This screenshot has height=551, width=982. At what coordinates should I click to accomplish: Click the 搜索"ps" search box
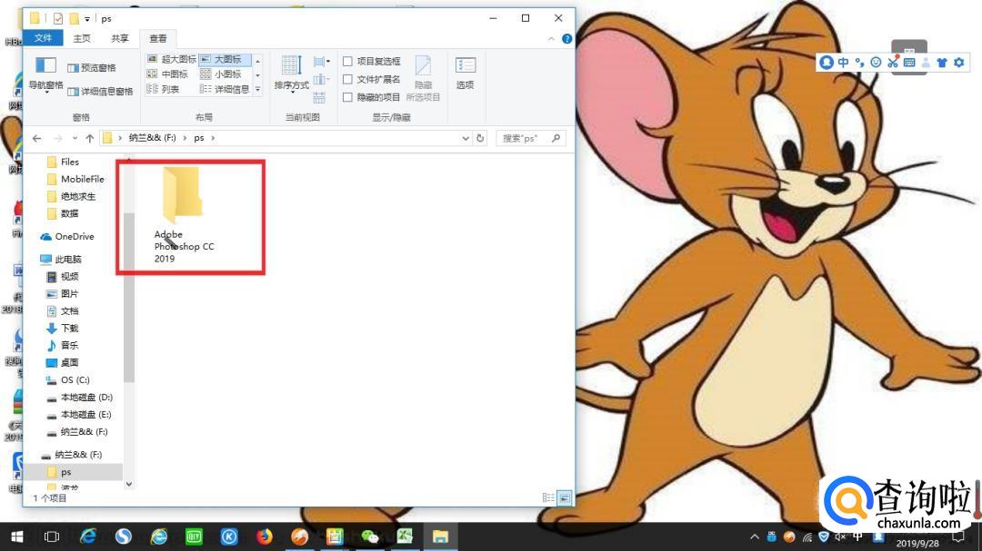click(x=531, y=138)
